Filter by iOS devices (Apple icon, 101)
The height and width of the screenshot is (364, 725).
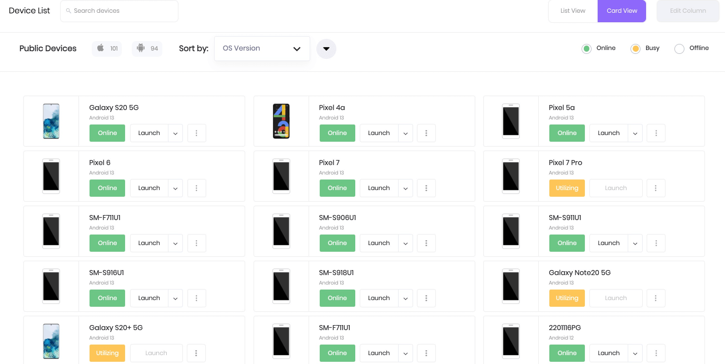(107, 48)
